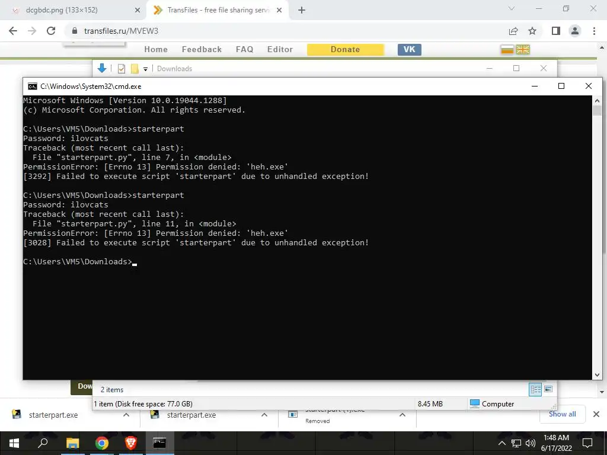Image resolution: width=607 pixels, height=455 pixels.
Task: Switch site language to English flag
Action: (523, 50)
